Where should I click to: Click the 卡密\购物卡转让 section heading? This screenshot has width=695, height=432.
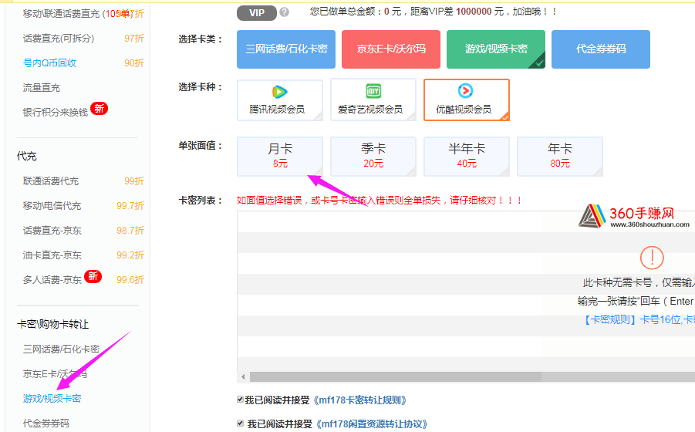tap(52, 324)
